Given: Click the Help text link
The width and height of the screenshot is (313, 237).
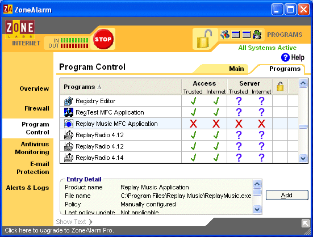Looking at the screenshot, I should (x=298, y=58).
